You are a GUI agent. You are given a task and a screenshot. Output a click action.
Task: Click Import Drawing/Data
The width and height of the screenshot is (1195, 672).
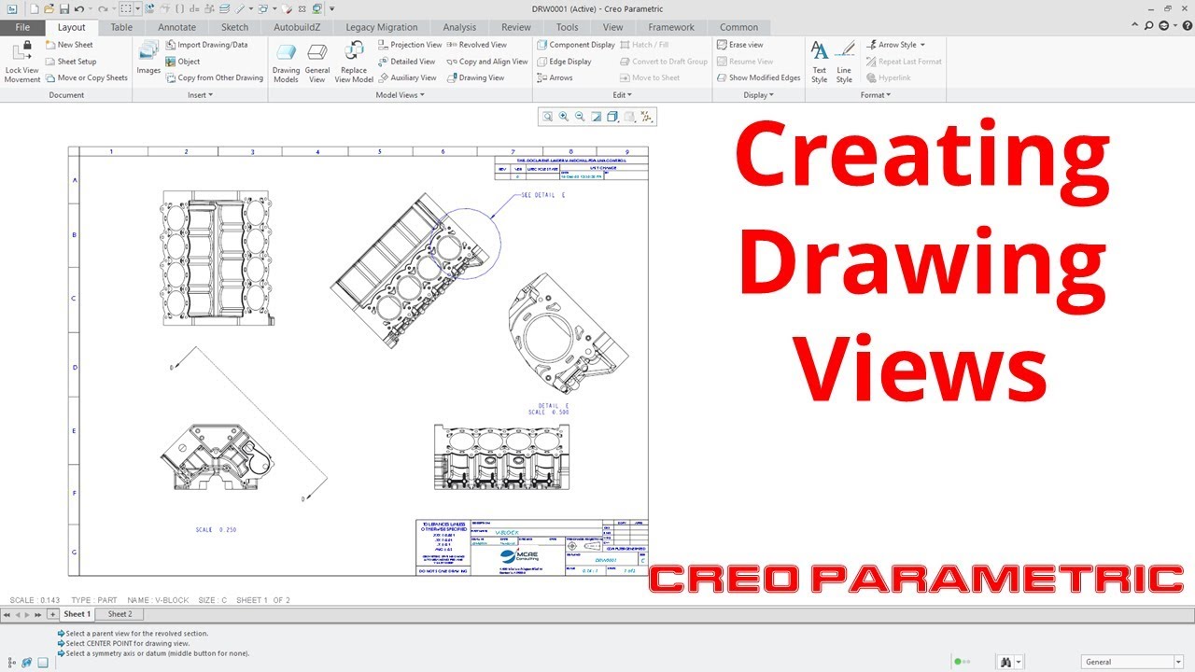(206, 45)
